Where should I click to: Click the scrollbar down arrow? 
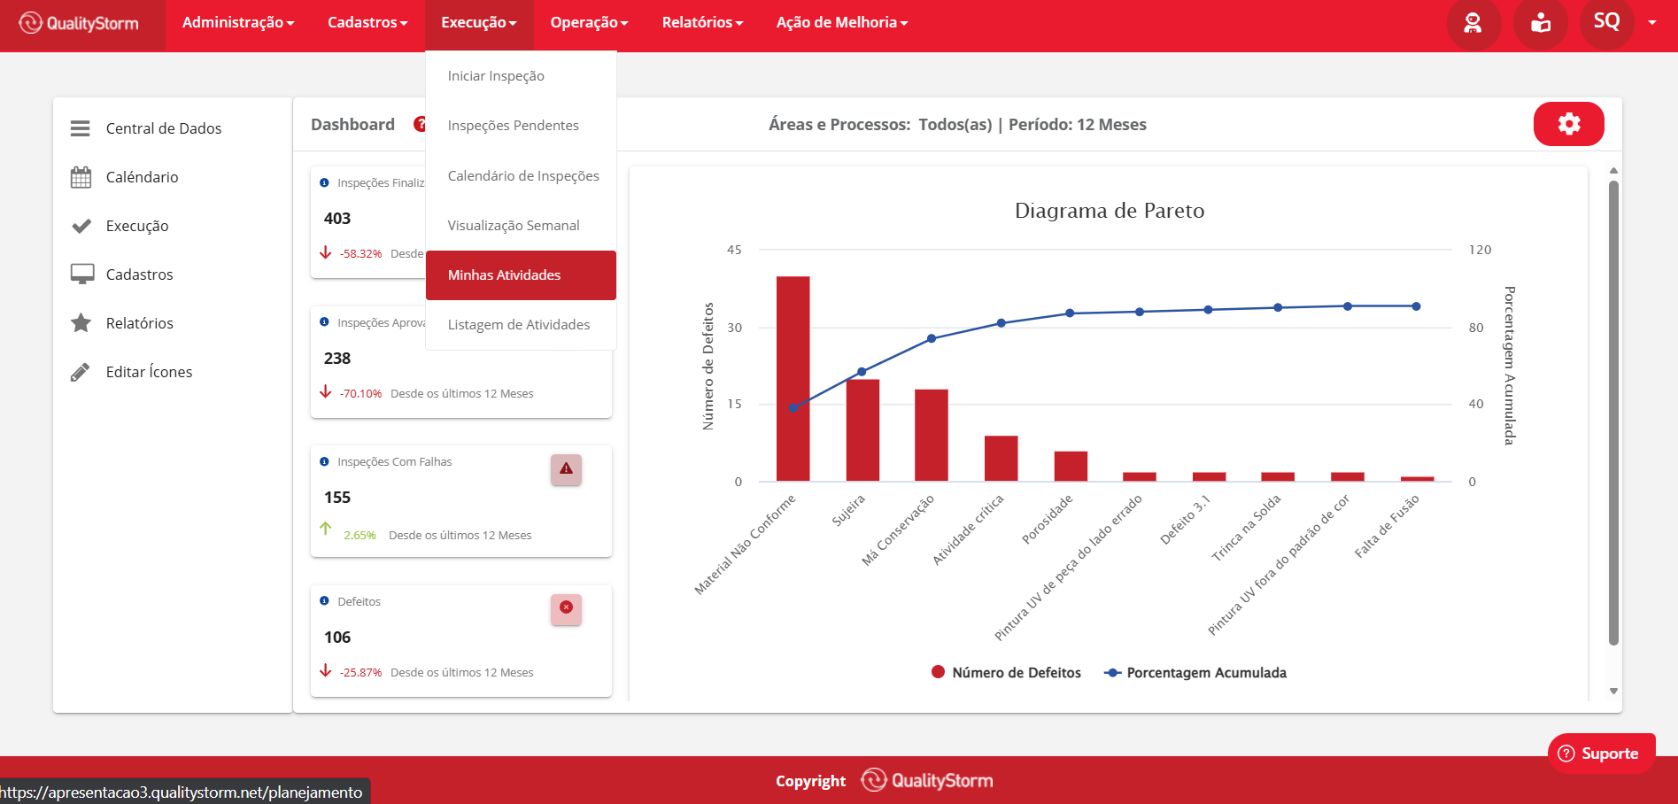(1613, 691)
